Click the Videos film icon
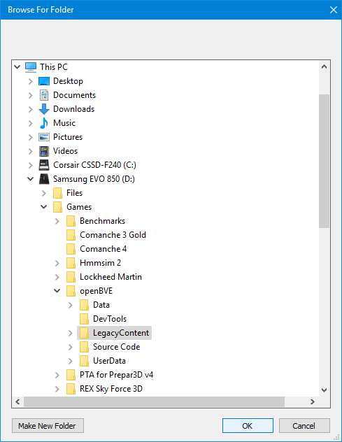 click(x=44, y=151)
